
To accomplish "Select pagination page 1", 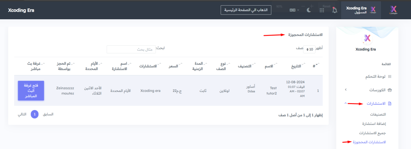I will coord(35,114).
